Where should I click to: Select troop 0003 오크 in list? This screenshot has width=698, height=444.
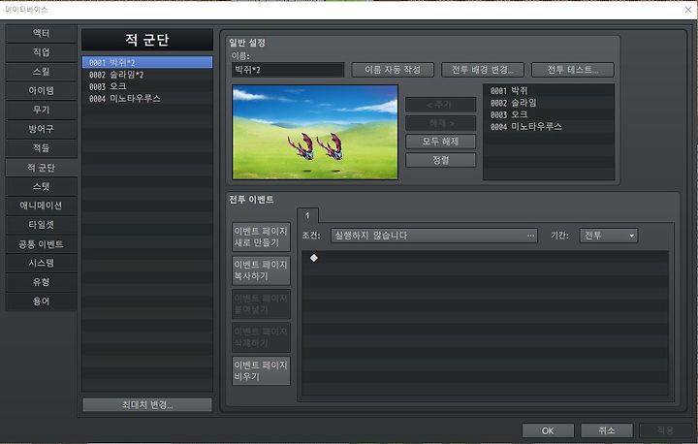(x=147, y=86)
